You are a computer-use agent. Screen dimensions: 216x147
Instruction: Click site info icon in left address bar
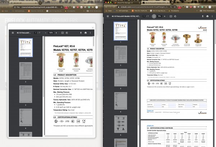[15, 7]
